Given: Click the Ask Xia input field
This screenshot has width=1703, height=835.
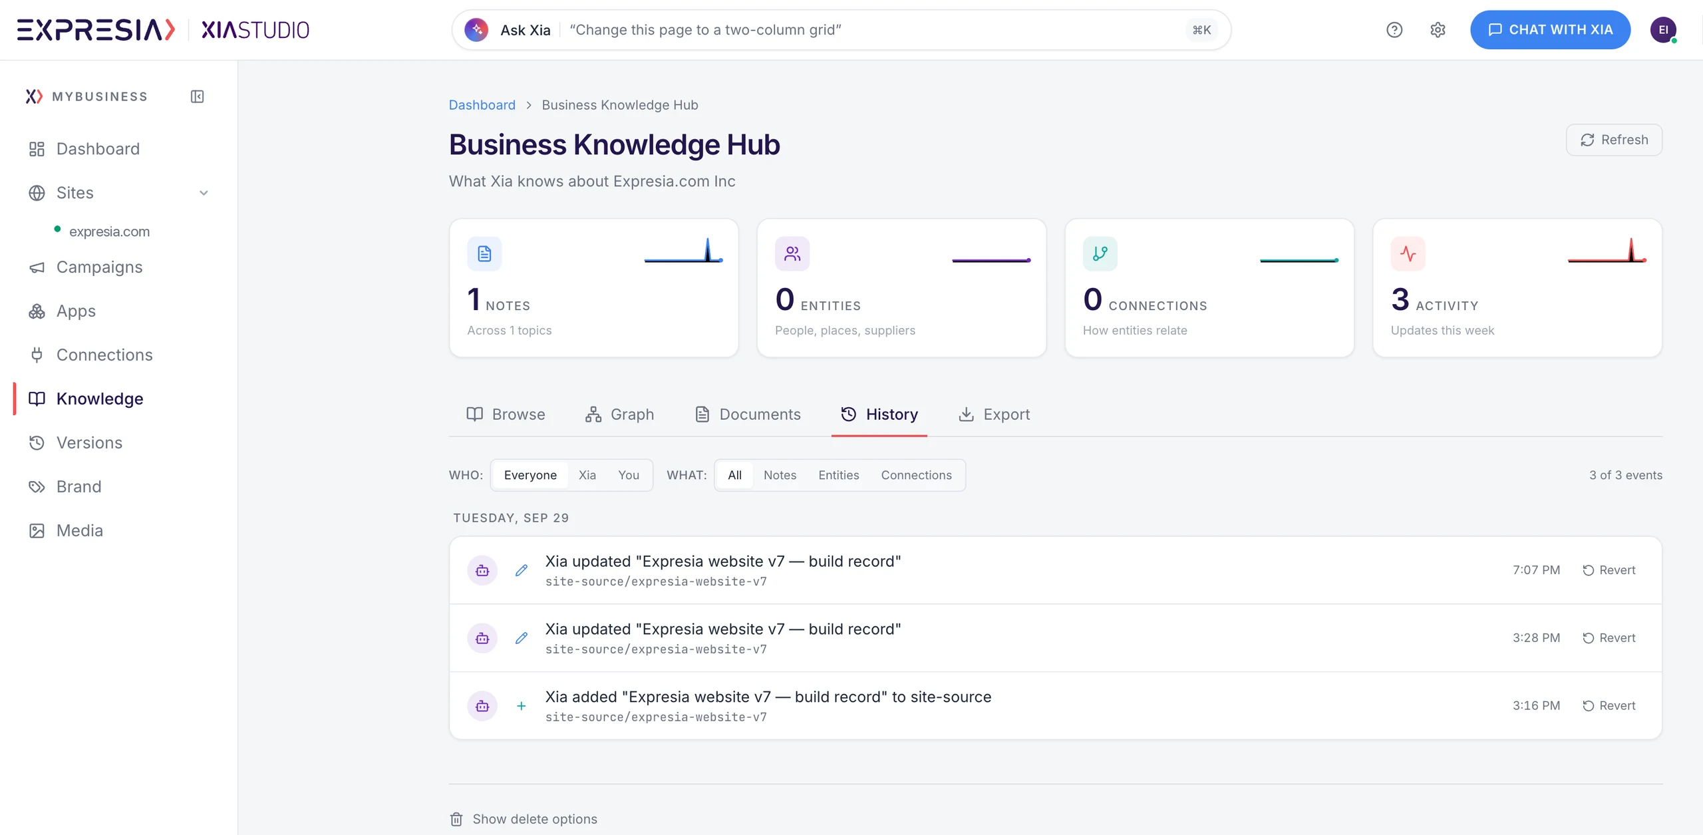Looking at the screenshot, I should (x=841, y=30).
